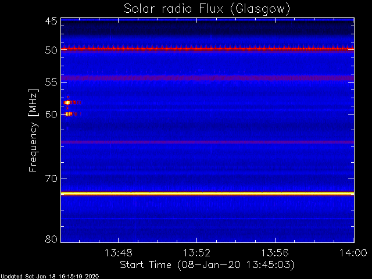Click the bright burst near 58 MHz
This screenshot has width=372, height=279.
click(68, 102)
